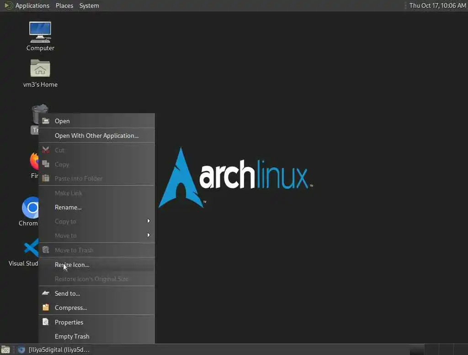
Task: Select the Visual Studio Code desktop icon
Action: [x=31, y=247]
